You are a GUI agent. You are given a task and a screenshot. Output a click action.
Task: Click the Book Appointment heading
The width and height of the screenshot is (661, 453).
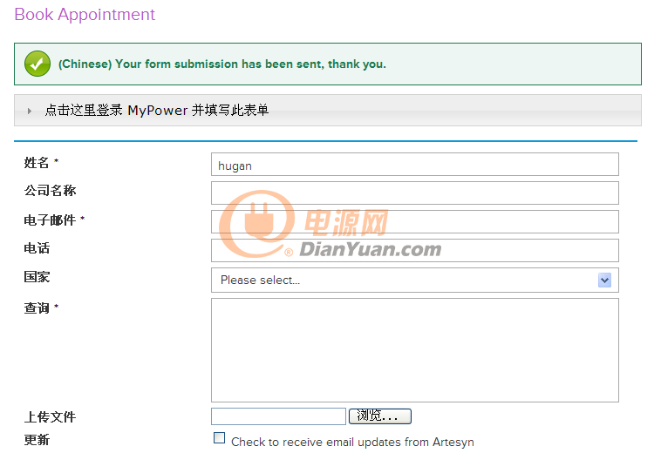coord(85,14)
